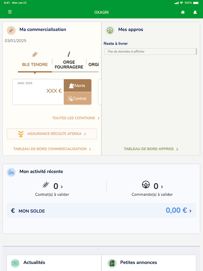Open the hamburger menu

click(x=10, y=12)
